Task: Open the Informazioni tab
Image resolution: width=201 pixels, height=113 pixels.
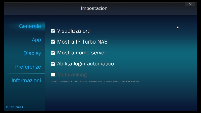Action: (26, 80)
